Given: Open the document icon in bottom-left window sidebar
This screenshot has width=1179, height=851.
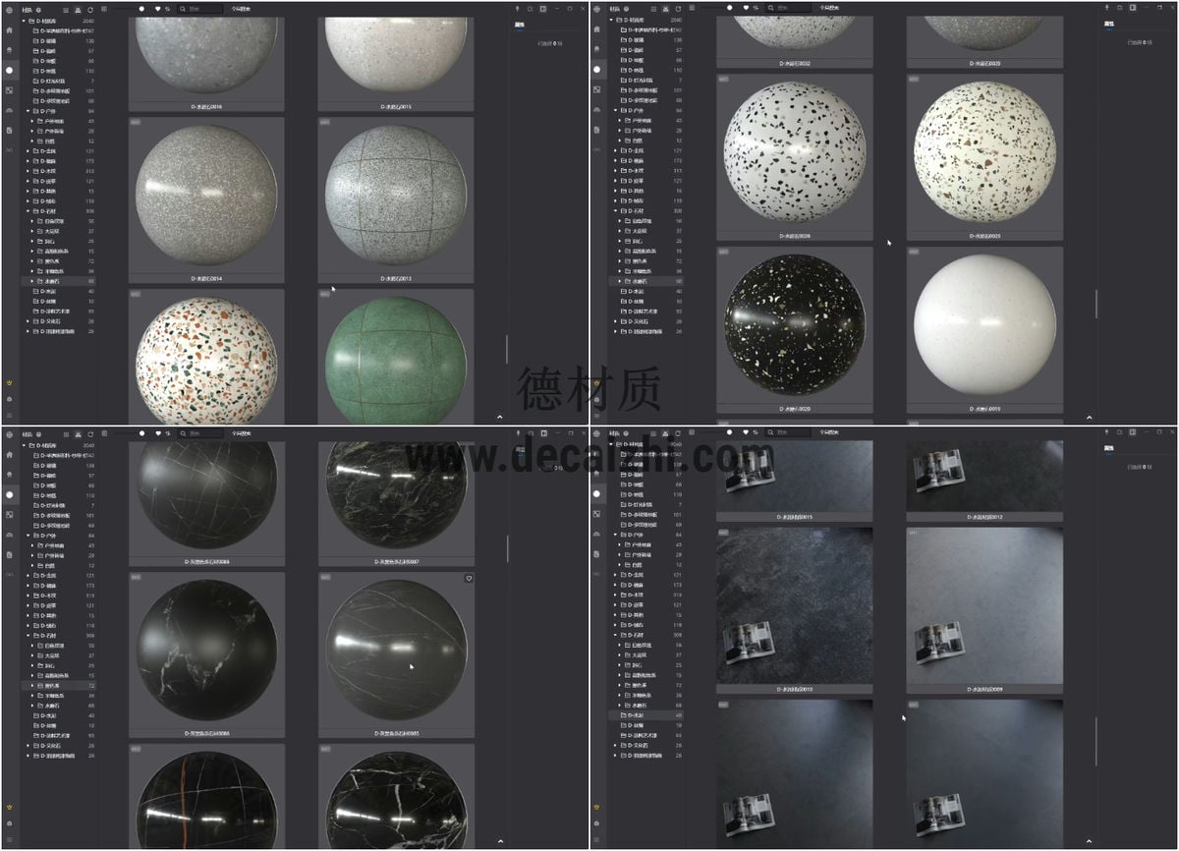Looking at the screenshot, I should 10,554.
